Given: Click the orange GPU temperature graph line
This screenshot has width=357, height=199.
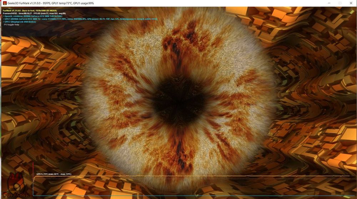Looking at the screenshot, I should [x=191, y=176].
